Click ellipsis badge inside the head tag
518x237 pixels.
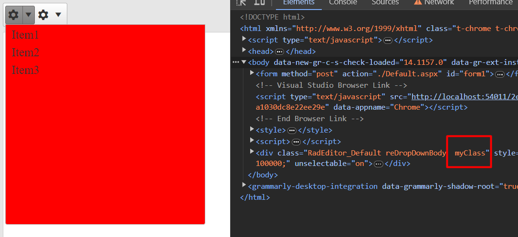(280, 52)
